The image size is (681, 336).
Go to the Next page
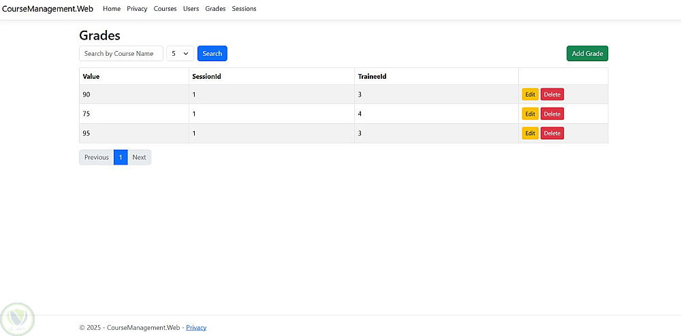point(139,158)
